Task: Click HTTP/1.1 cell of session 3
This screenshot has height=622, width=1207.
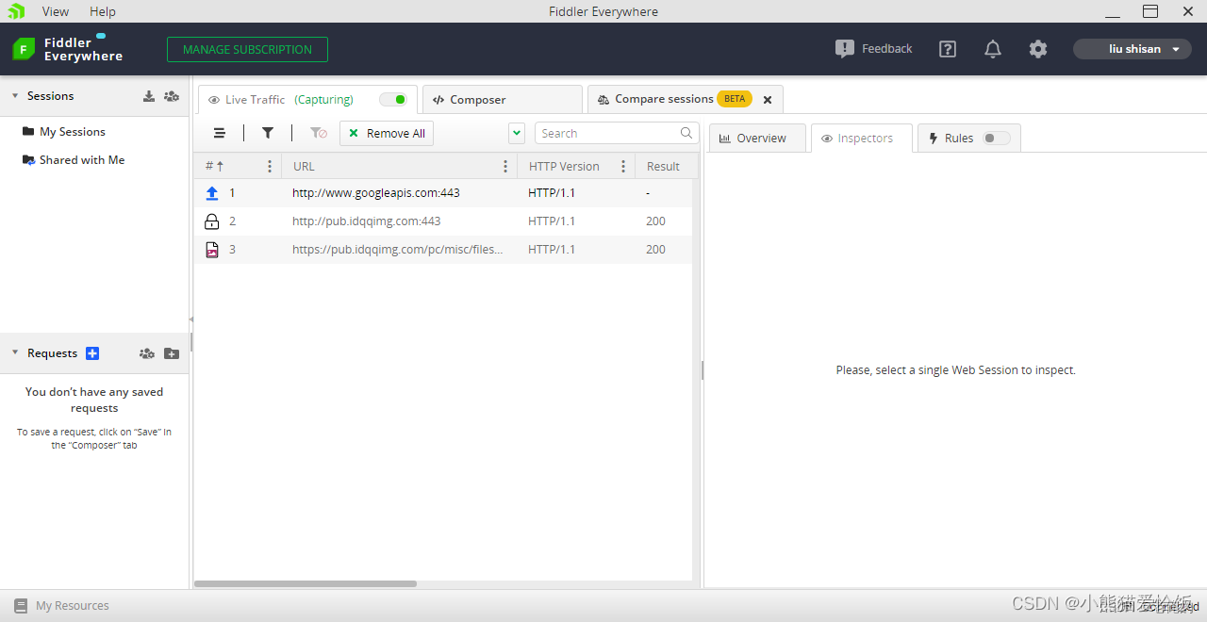Action: point(552,250)
